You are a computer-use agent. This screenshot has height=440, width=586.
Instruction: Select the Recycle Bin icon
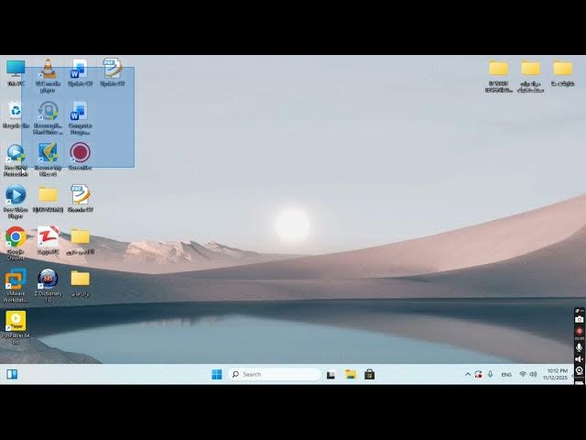coord(16,115)
